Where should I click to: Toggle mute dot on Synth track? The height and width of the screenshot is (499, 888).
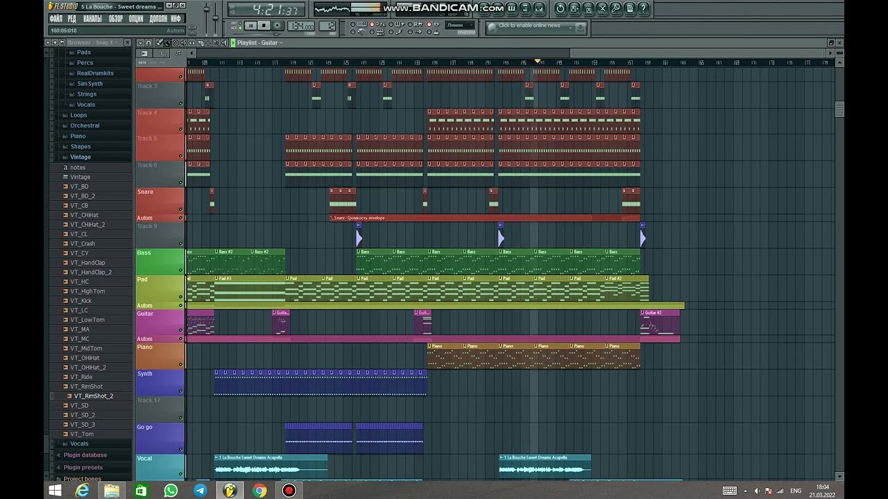tap(181, 391)
